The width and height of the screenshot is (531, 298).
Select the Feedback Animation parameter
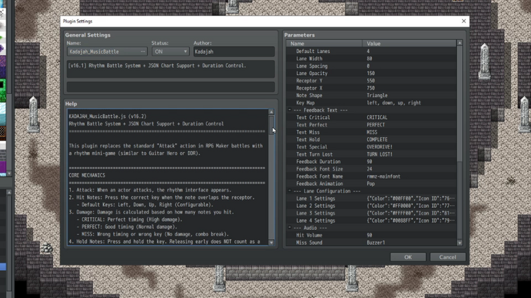(x=371, y=184)
